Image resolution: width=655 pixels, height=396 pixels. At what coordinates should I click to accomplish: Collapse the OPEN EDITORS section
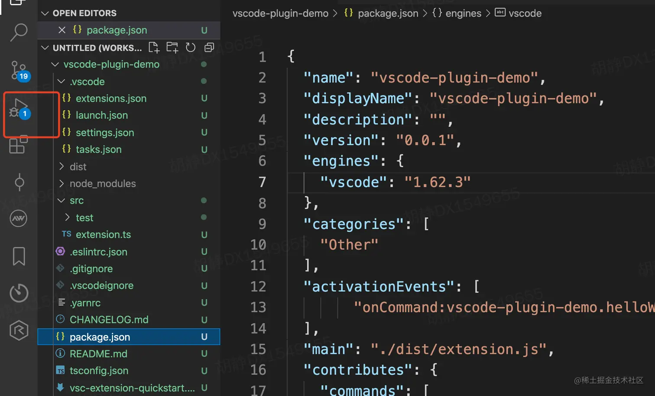(45, 13)
